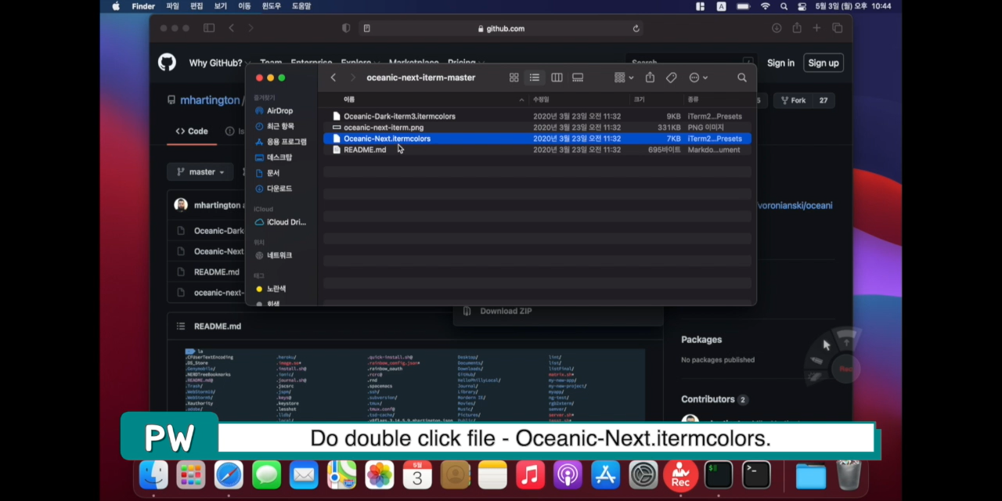1002x501 pixels.
Task: Open Music app from Dock
Action: 530,474
